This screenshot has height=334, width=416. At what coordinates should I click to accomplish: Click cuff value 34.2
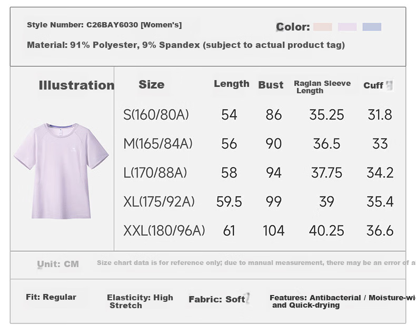380,173
